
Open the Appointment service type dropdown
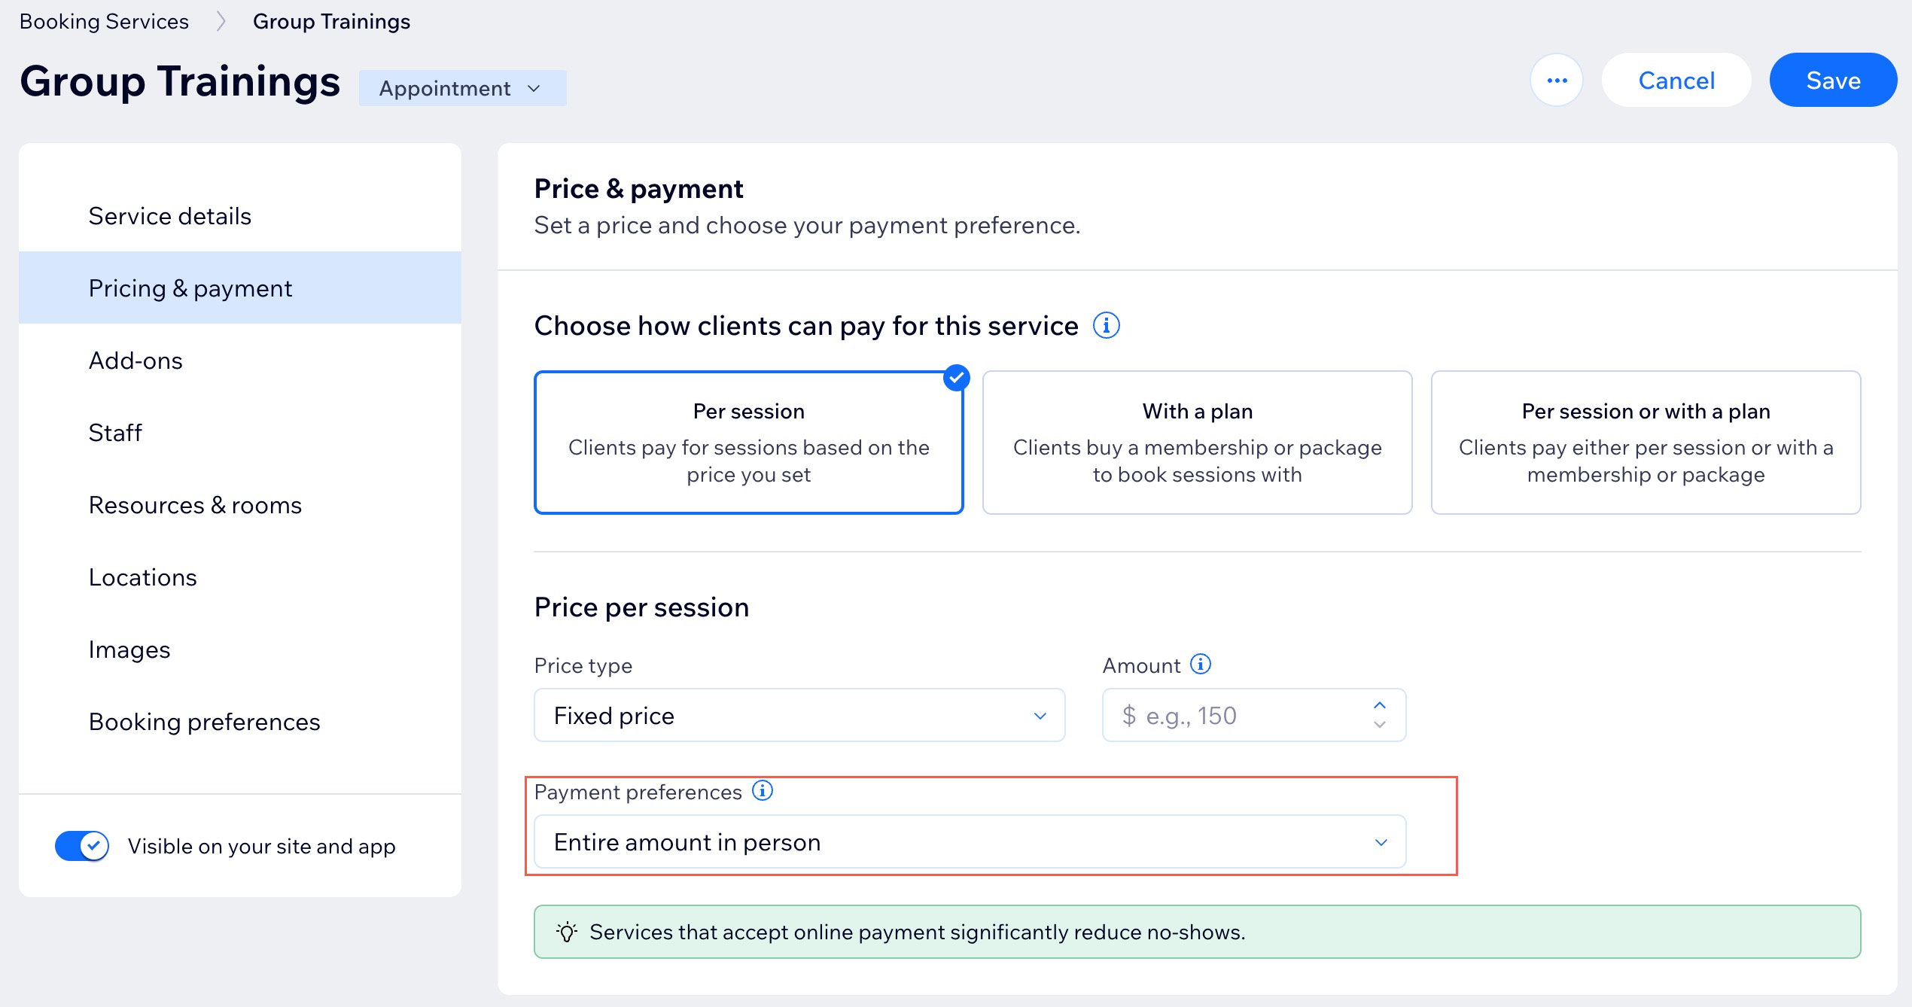point(462,88)
